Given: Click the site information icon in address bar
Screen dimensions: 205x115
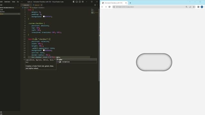Looking at the screenshot, I should click(114, 7).
